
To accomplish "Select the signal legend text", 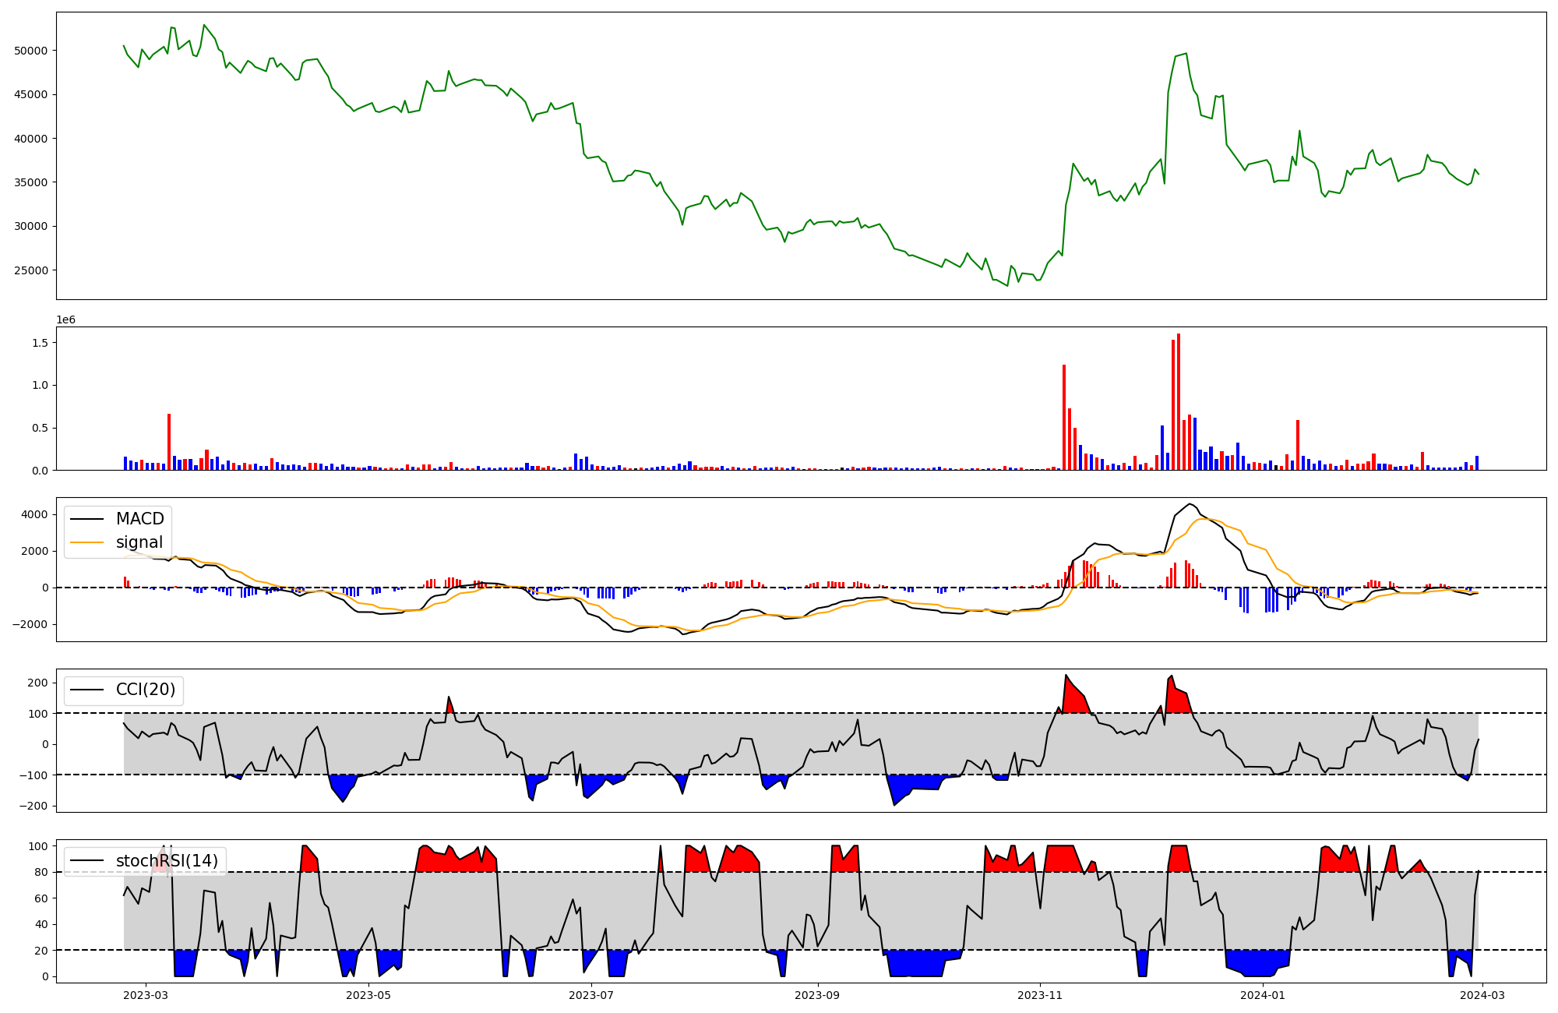I will click(139, 542).
